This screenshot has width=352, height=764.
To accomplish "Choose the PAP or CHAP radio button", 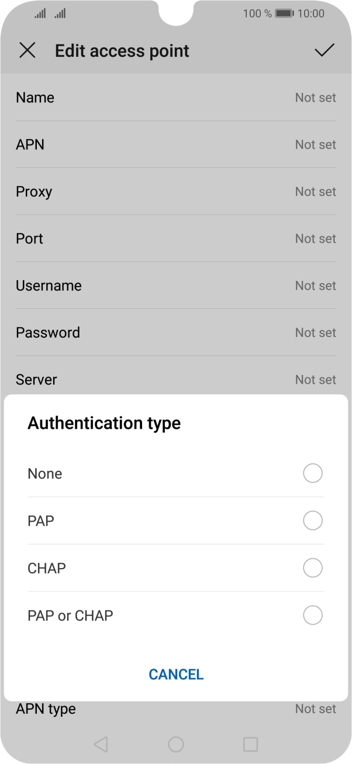I will pos(312,615).
